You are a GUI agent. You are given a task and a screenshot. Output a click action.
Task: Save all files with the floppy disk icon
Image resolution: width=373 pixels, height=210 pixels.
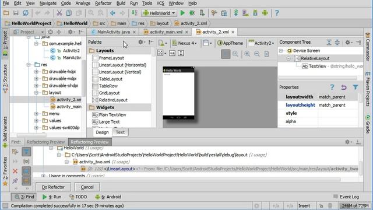point(16,13)
